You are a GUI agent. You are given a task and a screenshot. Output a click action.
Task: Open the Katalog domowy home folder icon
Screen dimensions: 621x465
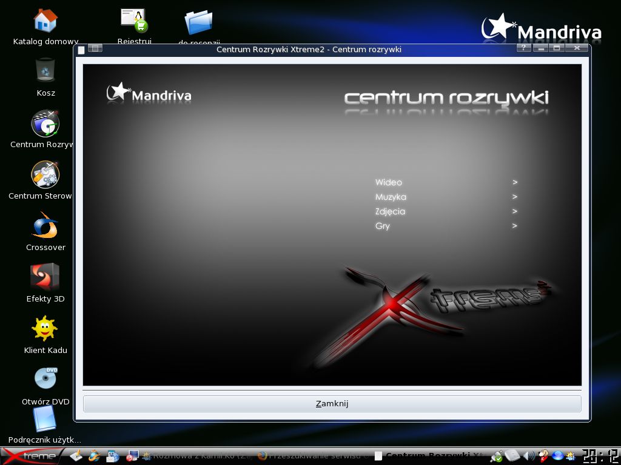[45, 21]
